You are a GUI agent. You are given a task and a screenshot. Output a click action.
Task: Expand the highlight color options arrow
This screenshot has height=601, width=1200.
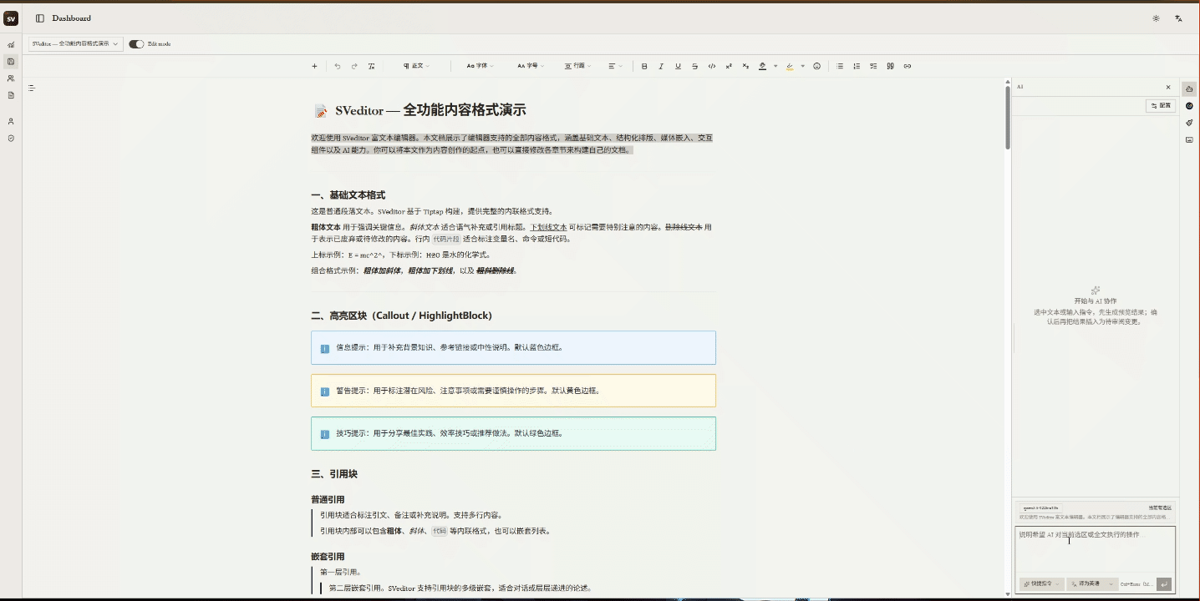pyautogui.click(x=802, y=66)
